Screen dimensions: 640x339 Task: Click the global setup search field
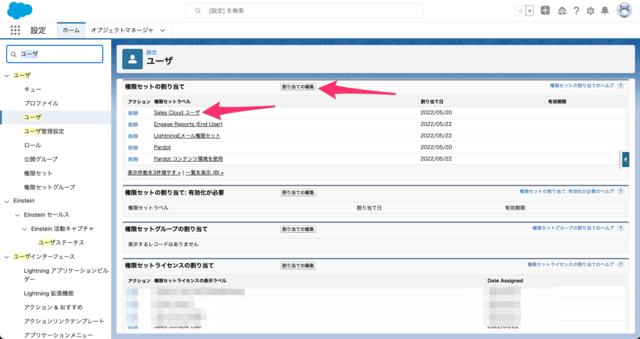click(x=304, y=11)
